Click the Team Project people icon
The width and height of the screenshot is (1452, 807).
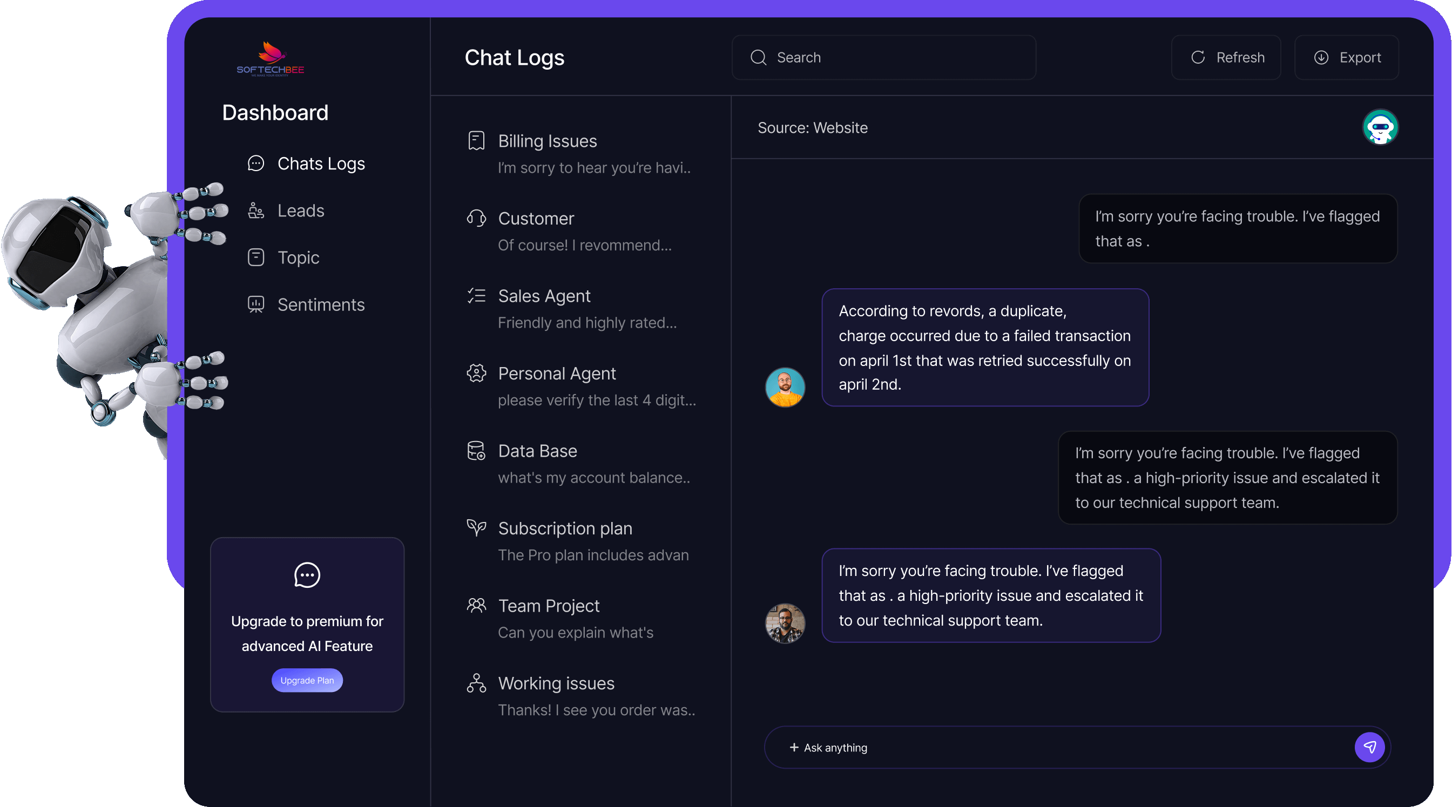point(476,606)
